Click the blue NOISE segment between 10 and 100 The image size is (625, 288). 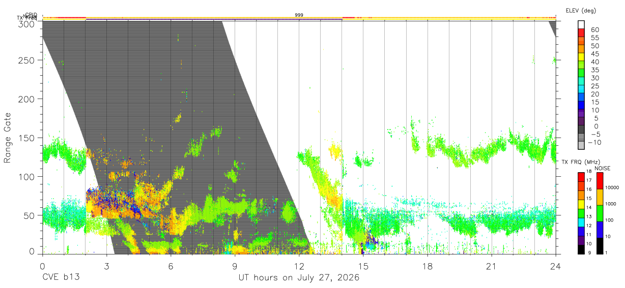600,230
